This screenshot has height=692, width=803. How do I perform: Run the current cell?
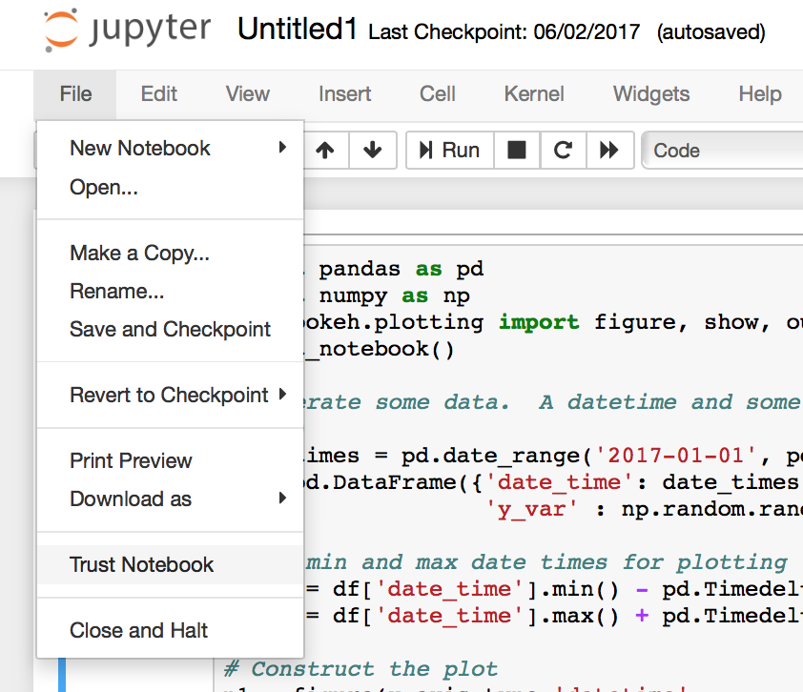pos(449,150)
